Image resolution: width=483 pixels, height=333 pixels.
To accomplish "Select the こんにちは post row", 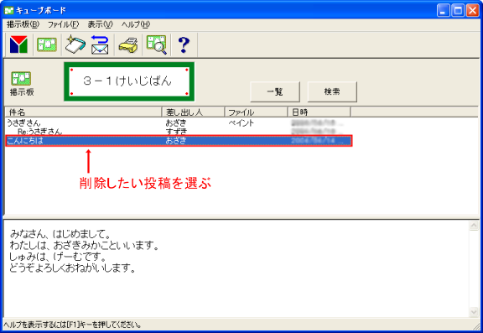I will coord(179,141).
